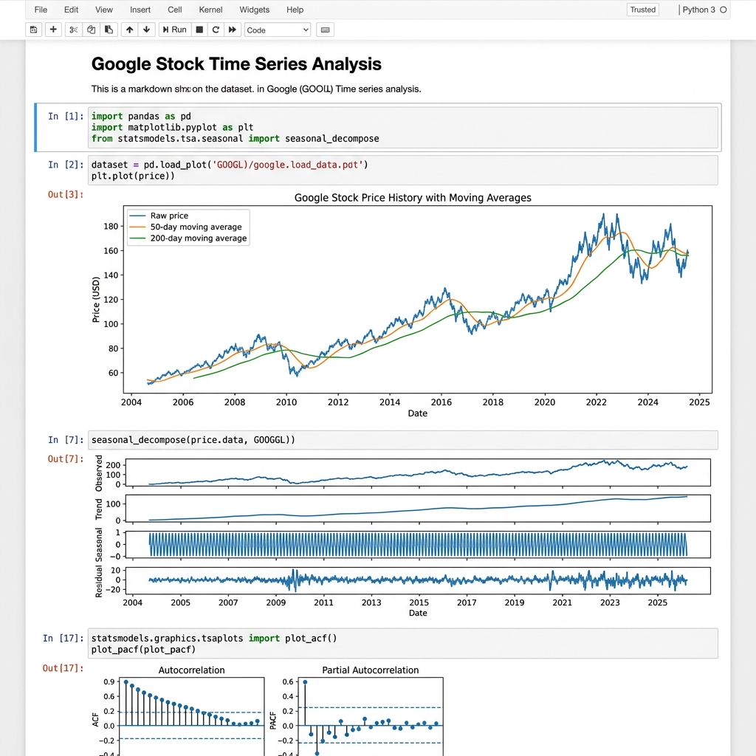
Task: Click the Google Stock Time Series Analysis heading
Action: coord(236,63)
